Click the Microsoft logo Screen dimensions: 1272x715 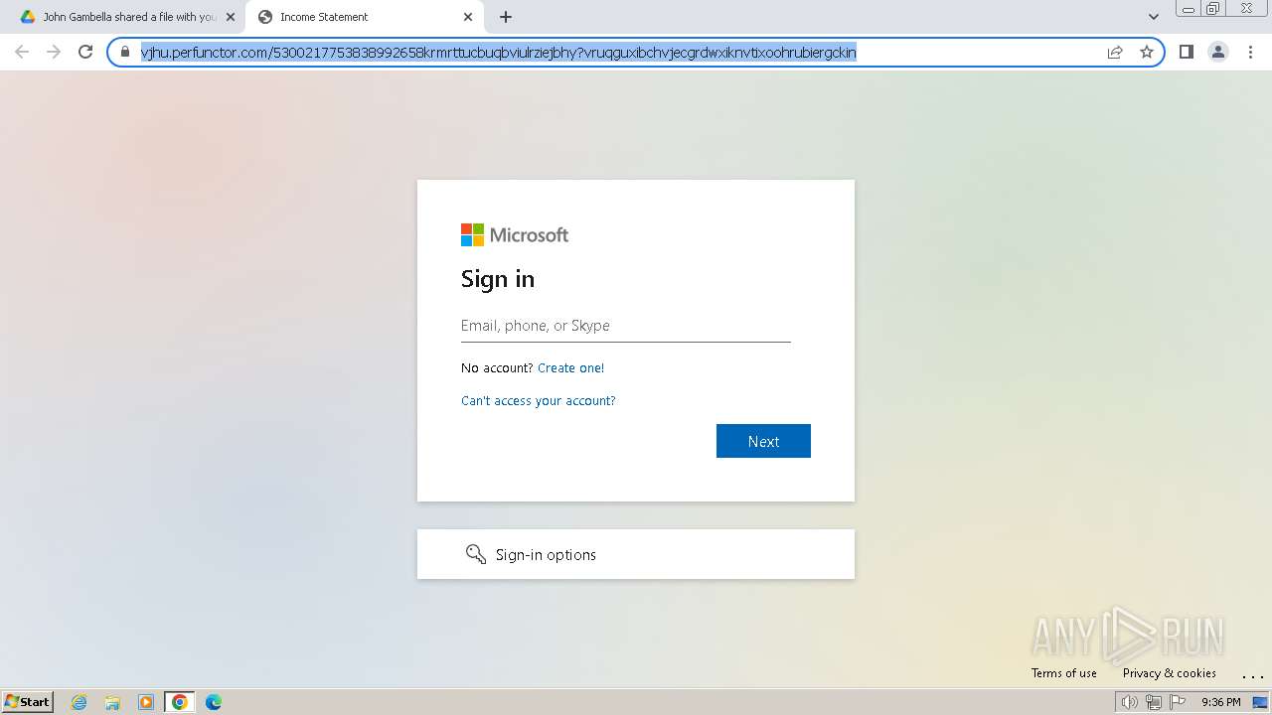pos(515,235)
